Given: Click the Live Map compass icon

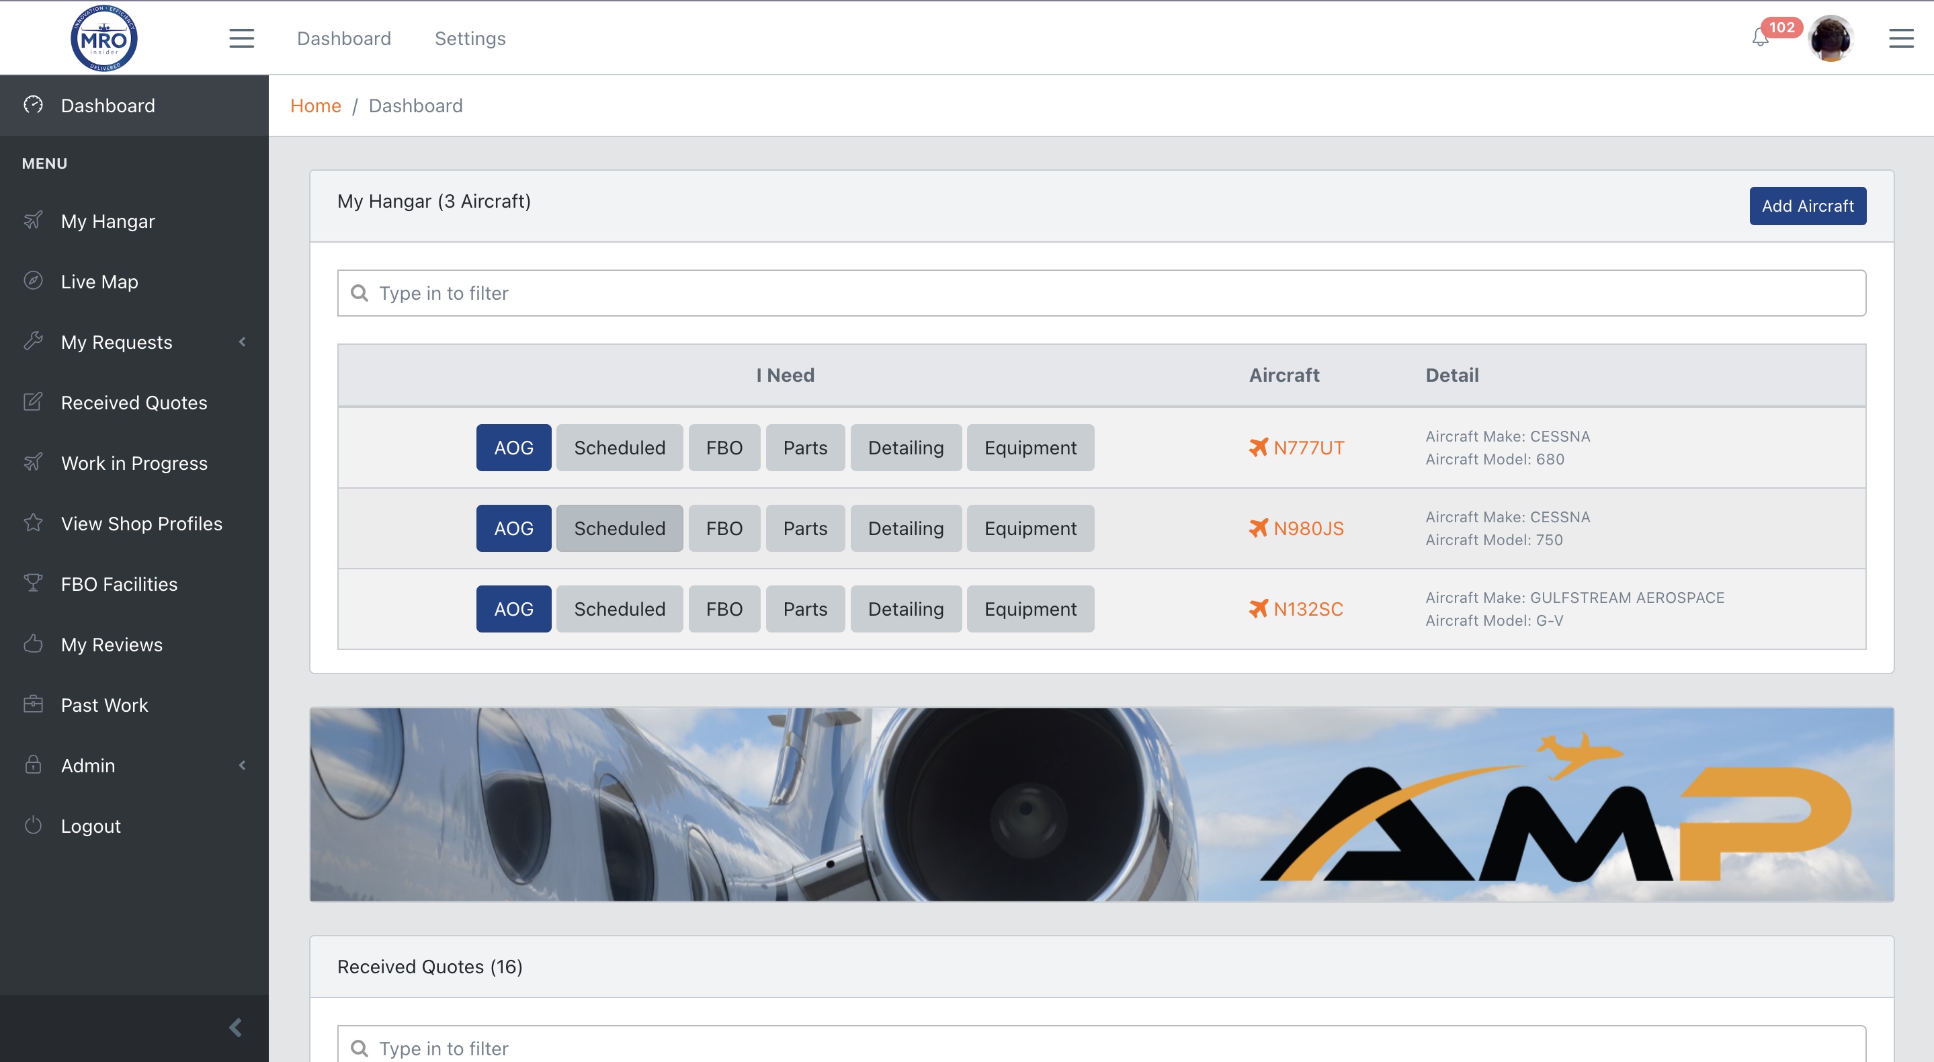Looking at the screenshot, I should pos(33,281).
